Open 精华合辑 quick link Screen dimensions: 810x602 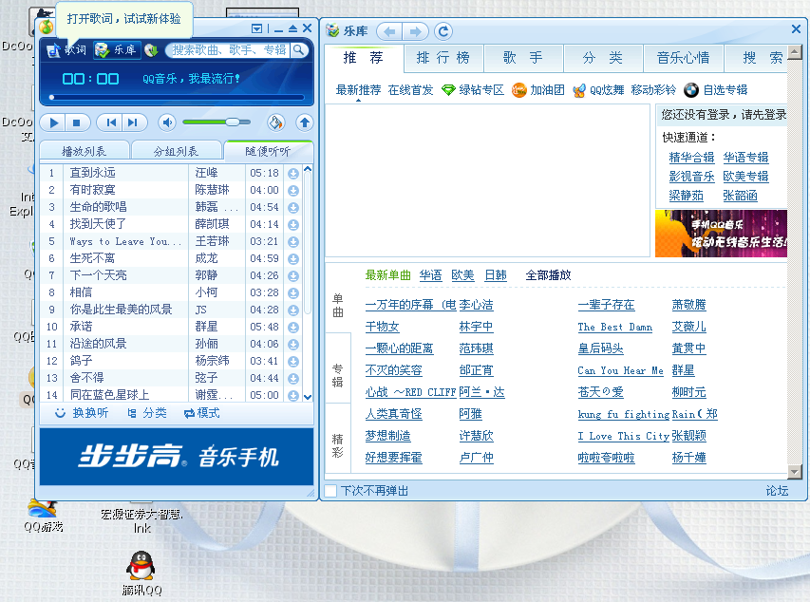(x=691, y=158)
